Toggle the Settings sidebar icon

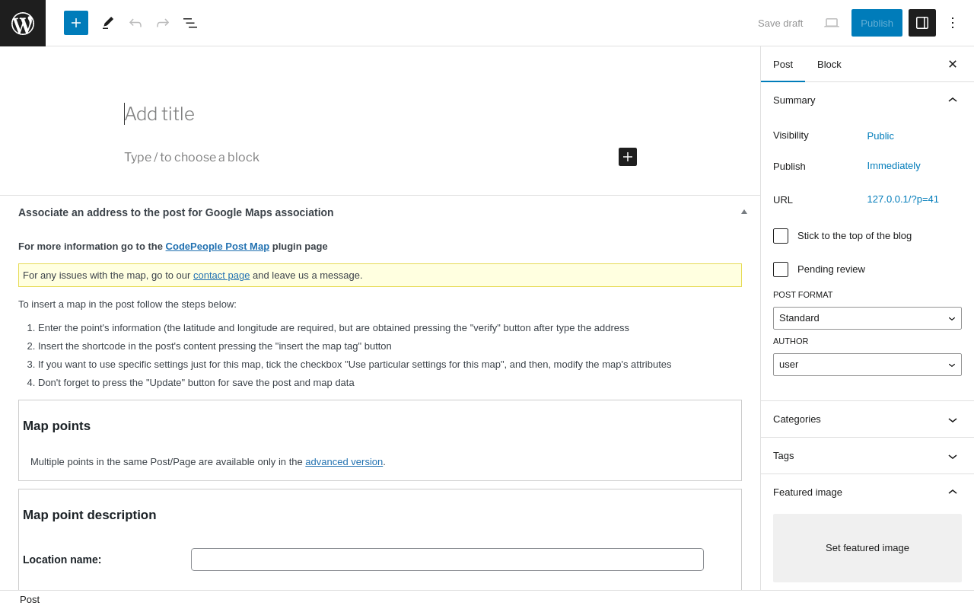point(922,23)
